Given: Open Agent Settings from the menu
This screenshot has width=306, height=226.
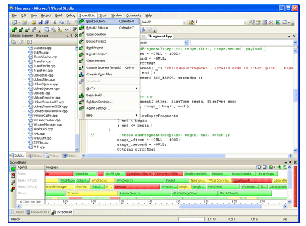Looking at the screenshot, I should (109, 108).
